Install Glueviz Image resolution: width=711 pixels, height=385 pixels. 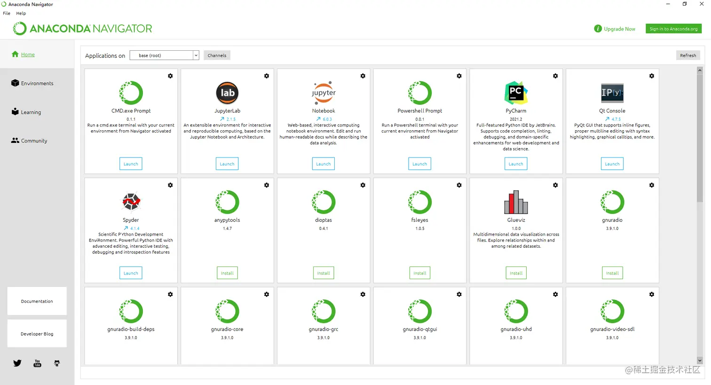pos(516,273)
